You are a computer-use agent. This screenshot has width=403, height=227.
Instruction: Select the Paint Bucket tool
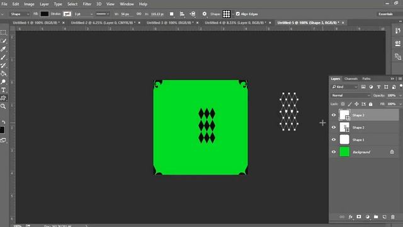coord(3,74)
